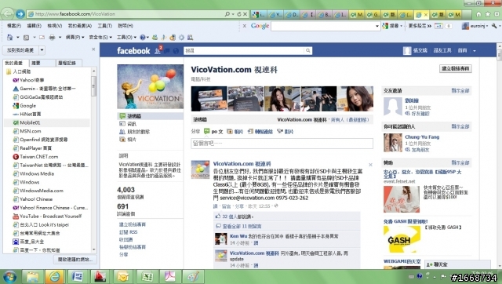
Task: Open the 安全性(S) dropdown in command bar
Action: coord(100,38)
